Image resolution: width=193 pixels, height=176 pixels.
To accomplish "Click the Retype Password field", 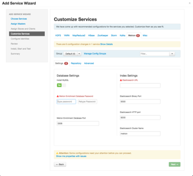I will coord(87,102).
